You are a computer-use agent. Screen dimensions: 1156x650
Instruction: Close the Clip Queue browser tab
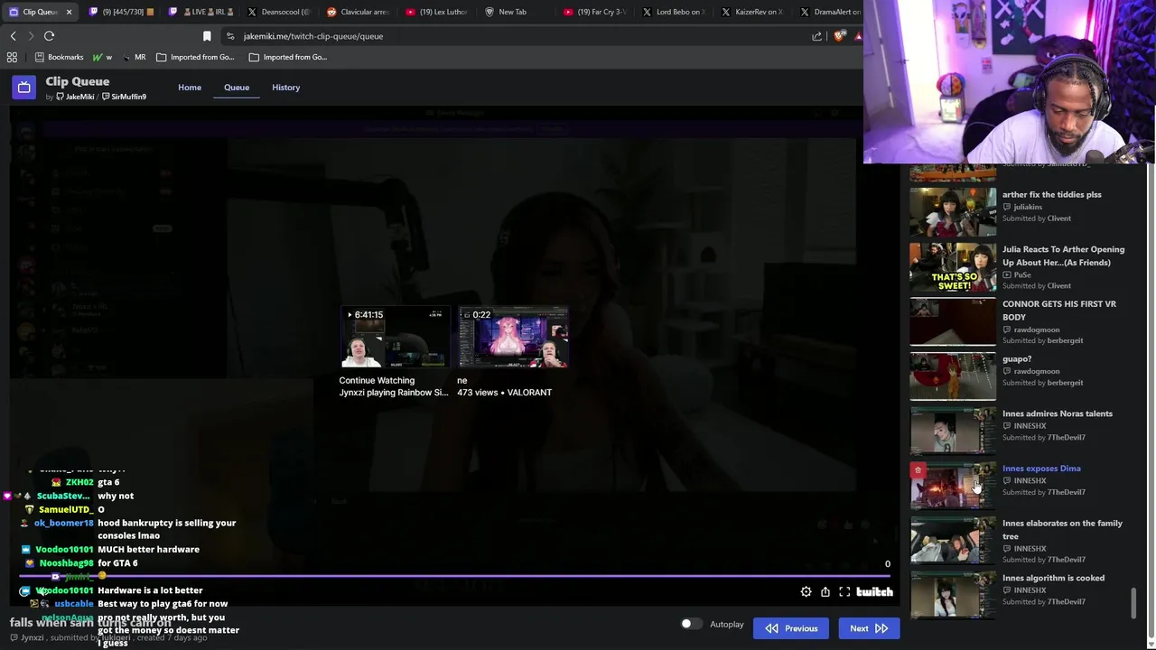click(x=69, y=12)
